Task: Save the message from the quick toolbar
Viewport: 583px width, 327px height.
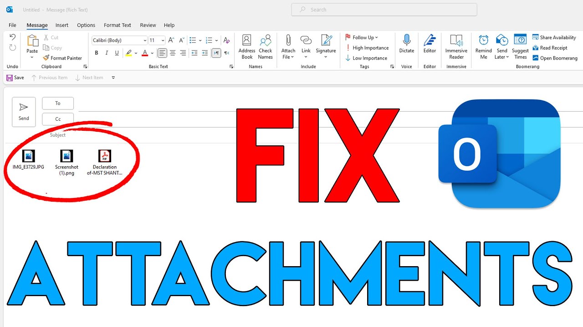Action: point(15,78)
